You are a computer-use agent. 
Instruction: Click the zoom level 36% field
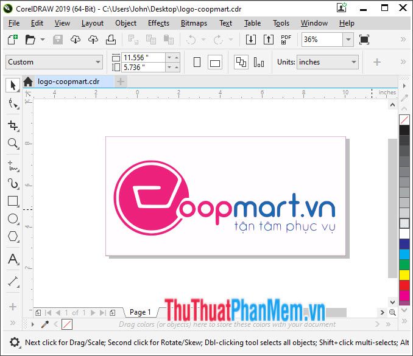click(322, 40)
